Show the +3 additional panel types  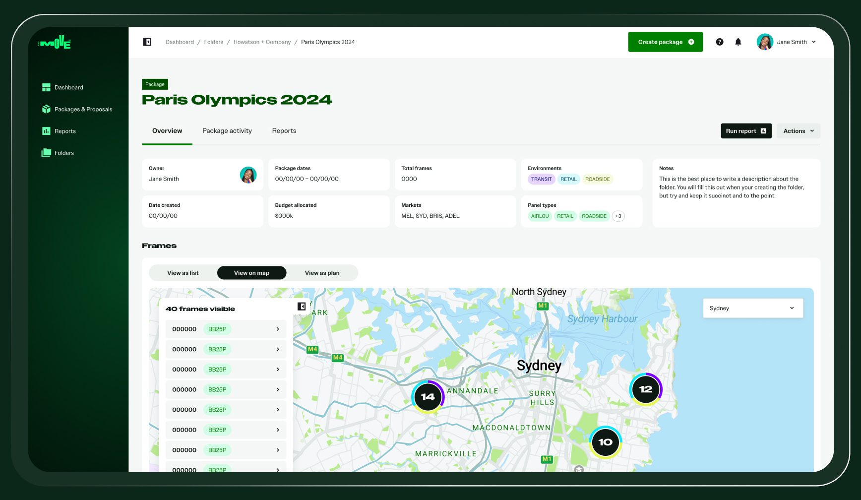click(618, 216)
